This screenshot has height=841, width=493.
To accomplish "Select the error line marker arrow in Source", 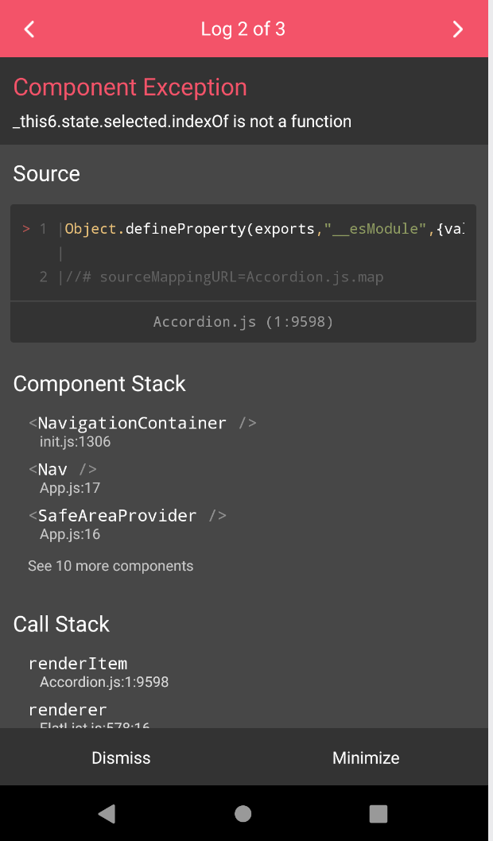I will 25,228.
